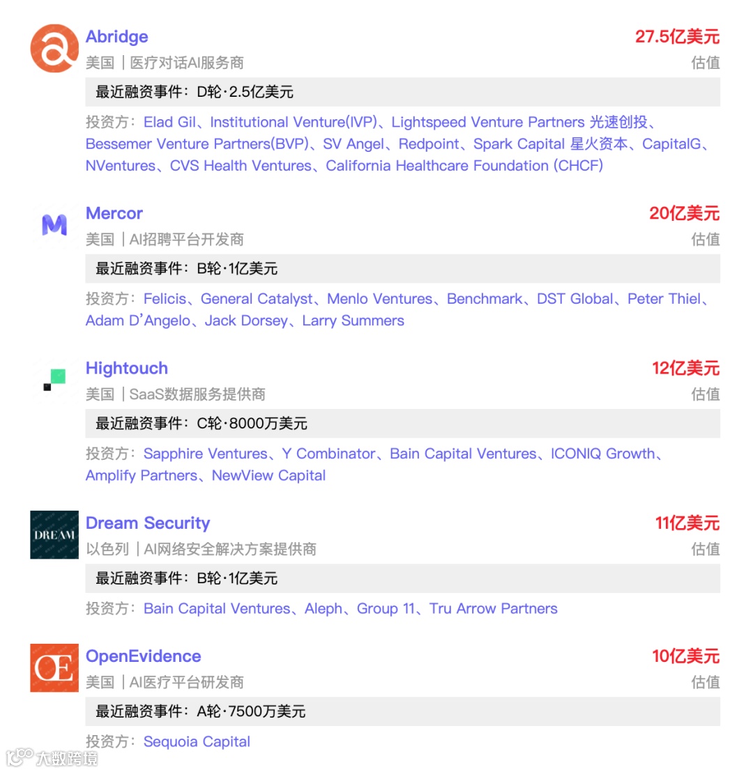The image size is (753, 772).
Task: Open investor link Elad Gil
Action: coord(169,122)
